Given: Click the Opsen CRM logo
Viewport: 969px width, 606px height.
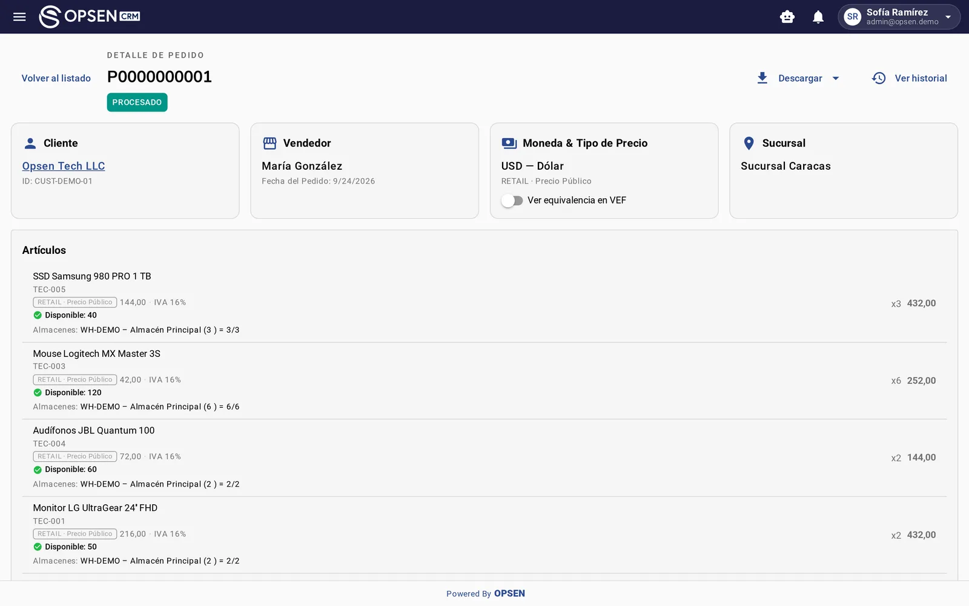Looking at the screenshot, I should pyautogui.click(x=90, y=16).
